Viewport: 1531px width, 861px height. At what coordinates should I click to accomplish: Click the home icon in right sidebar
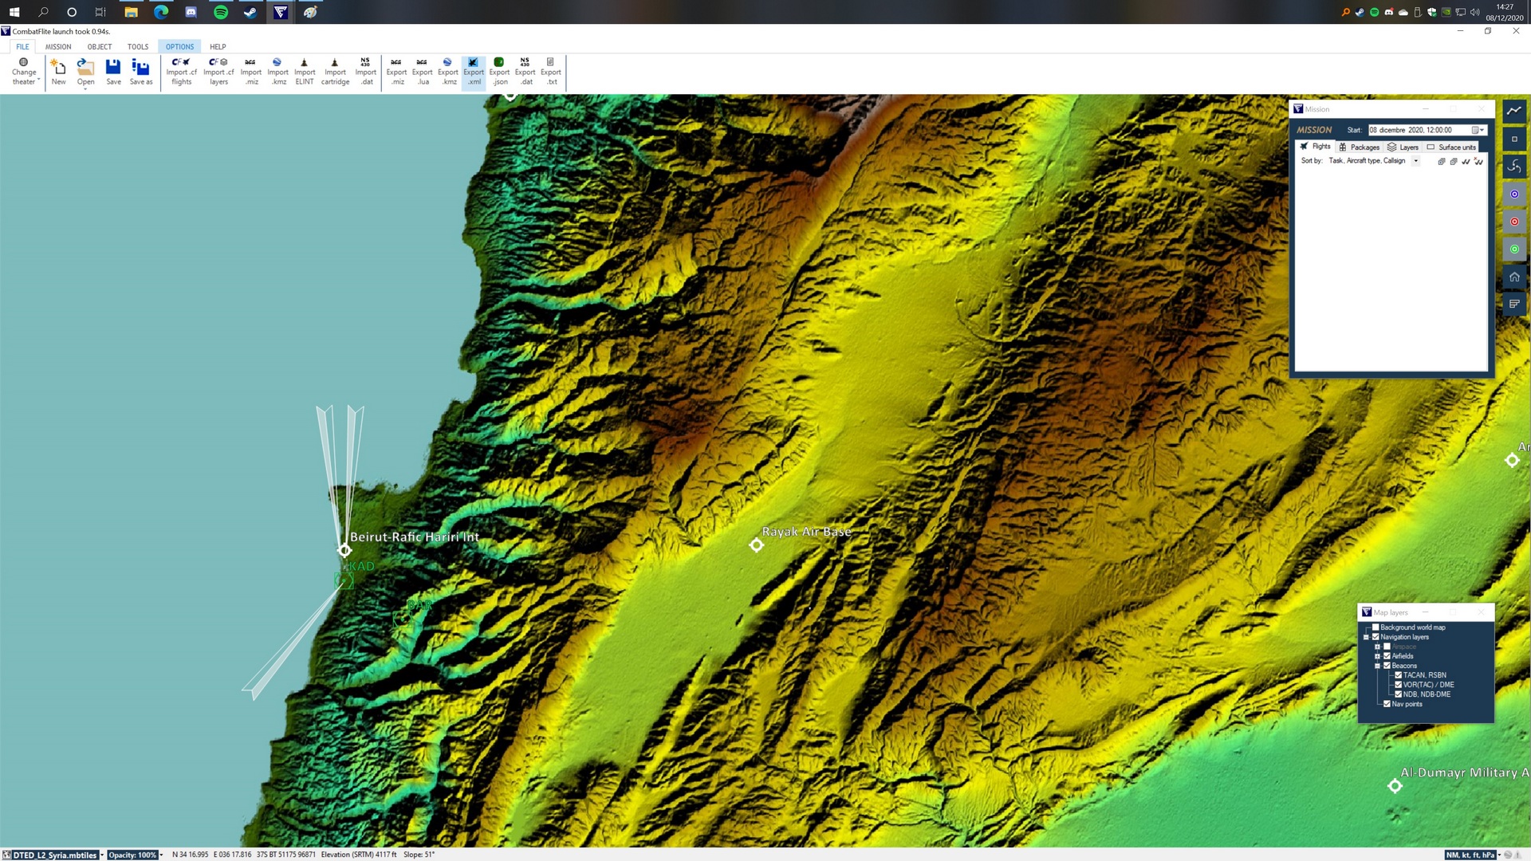(1514, 277)
